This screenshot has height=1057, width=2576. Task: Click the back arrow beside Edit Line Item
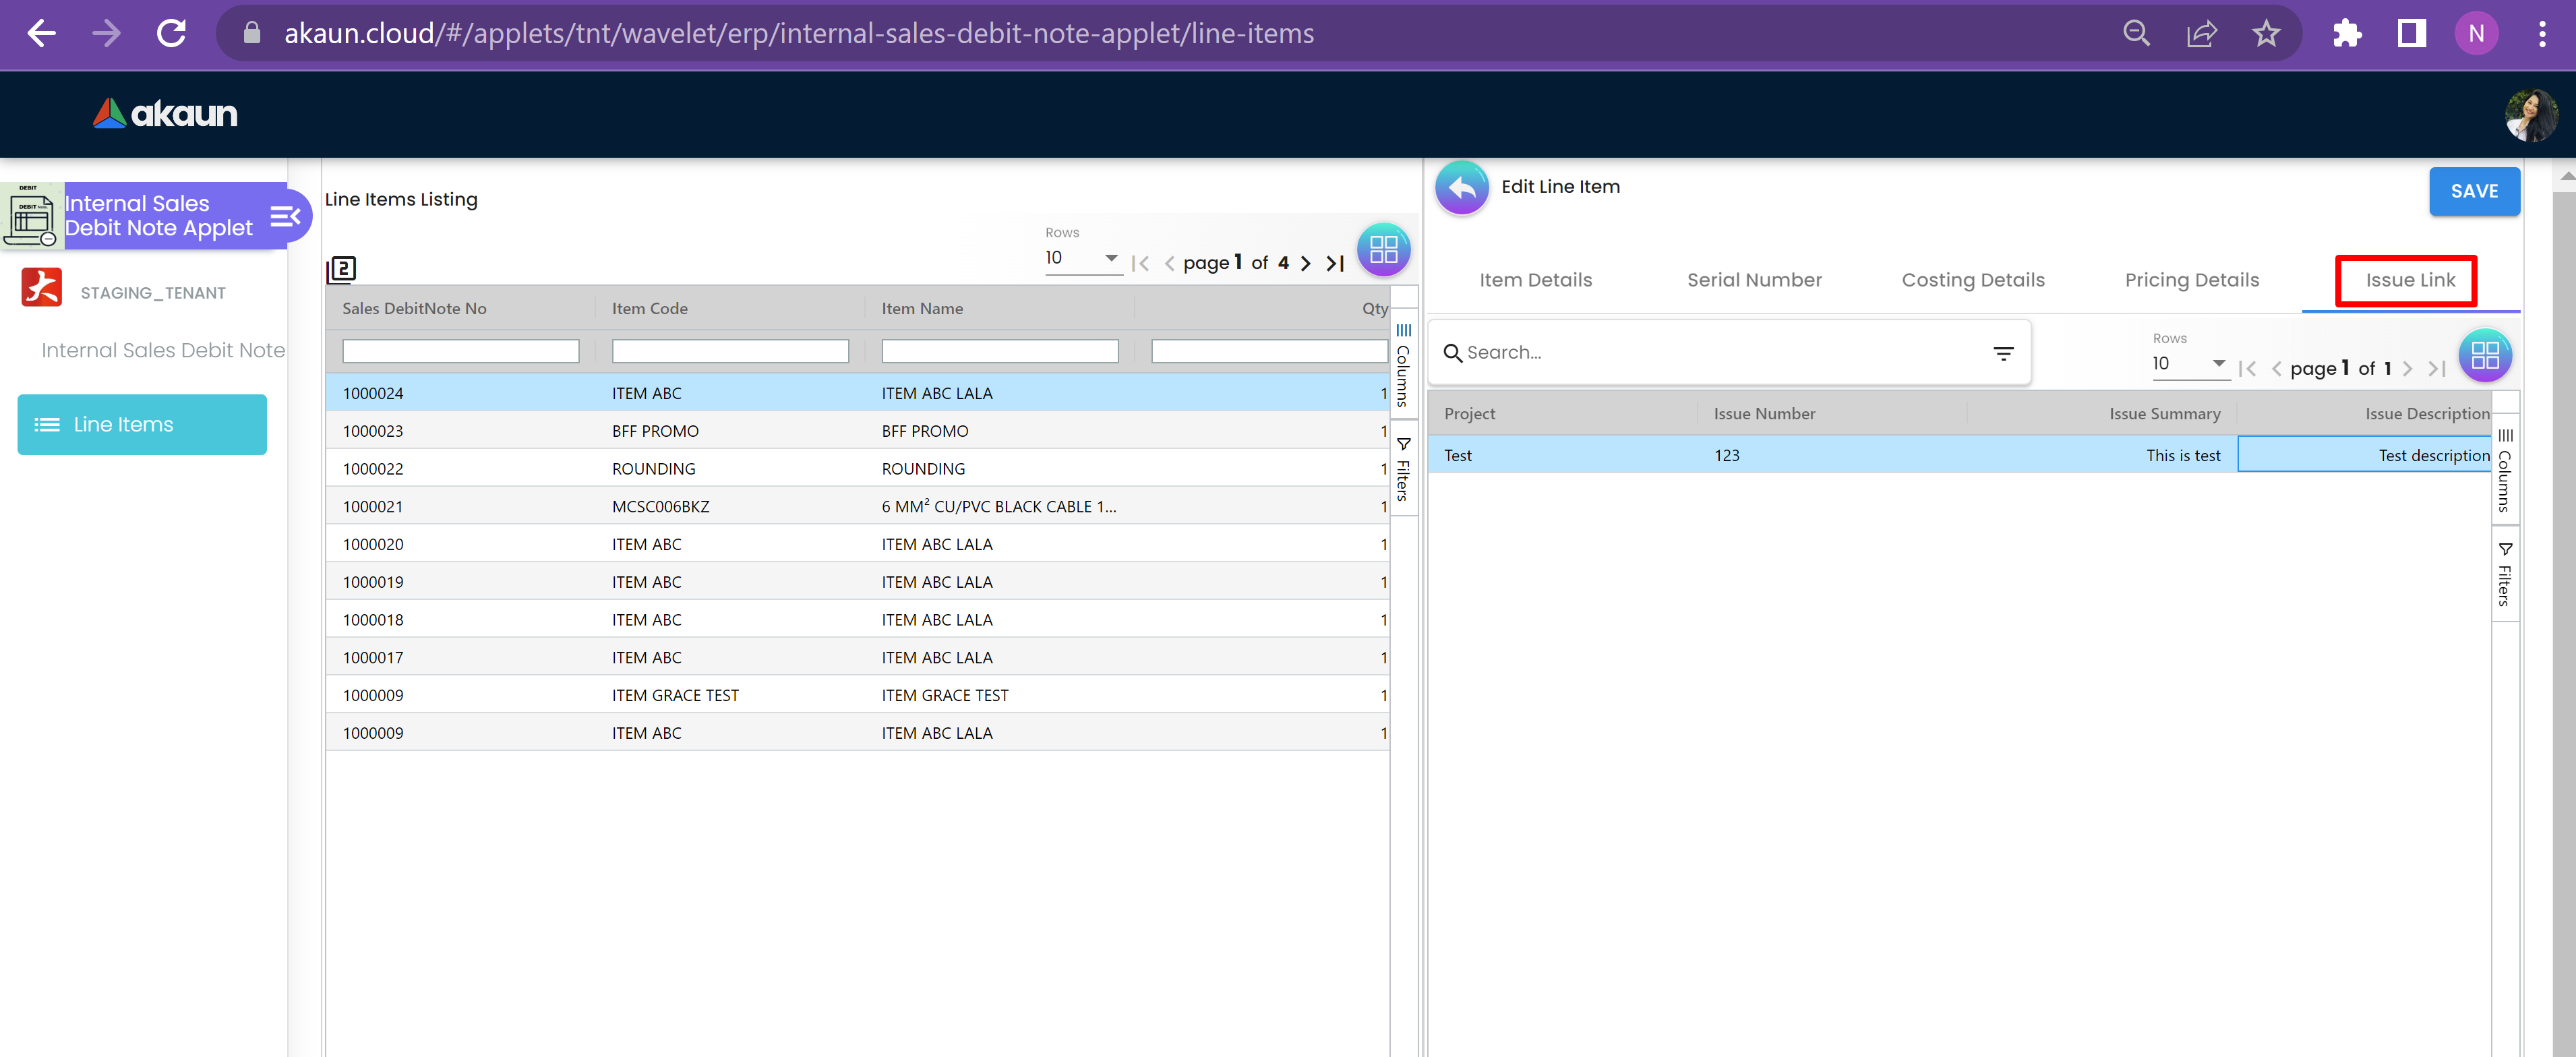pyautogui.click(x=1461, y=187)
